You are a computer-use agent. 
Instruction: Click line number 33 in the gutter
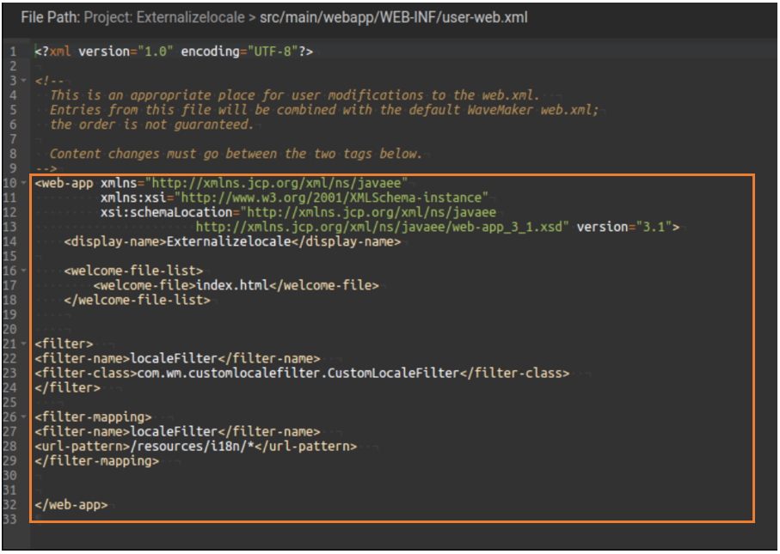tap(13, 519)
